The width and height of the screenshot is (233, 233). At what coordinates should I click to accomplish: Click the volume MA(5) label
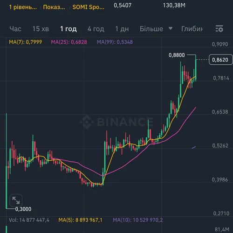pos(80,220)
